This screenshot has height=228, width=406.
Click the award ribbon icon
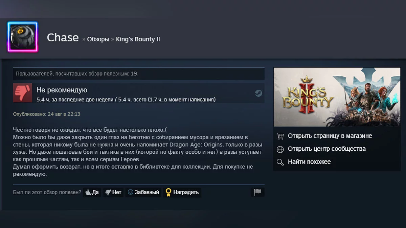point(168,192)
